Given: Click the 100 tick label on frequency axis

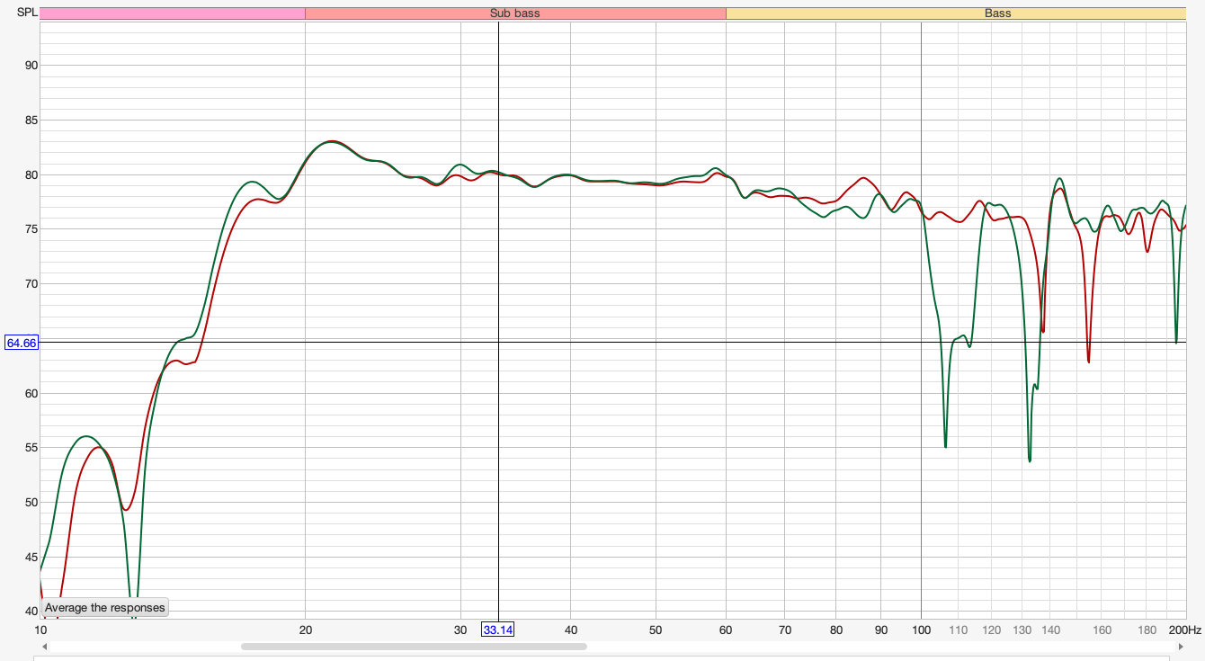Looking at the screenshot, I should coord(921,630).
